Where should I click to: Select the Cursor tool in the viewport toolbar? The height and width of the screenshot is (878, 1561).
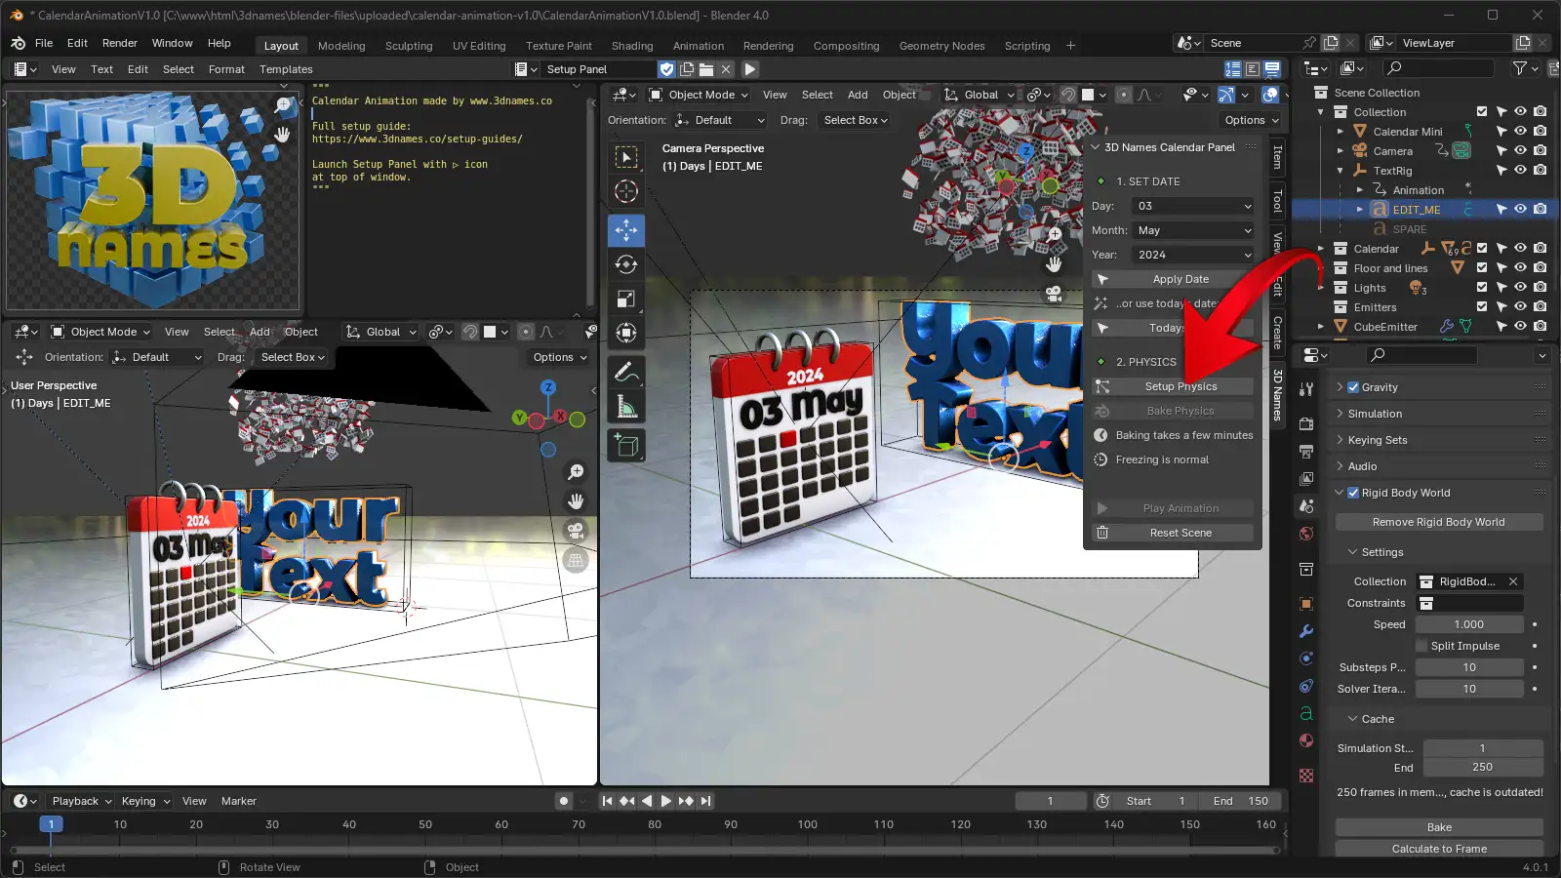626,190
